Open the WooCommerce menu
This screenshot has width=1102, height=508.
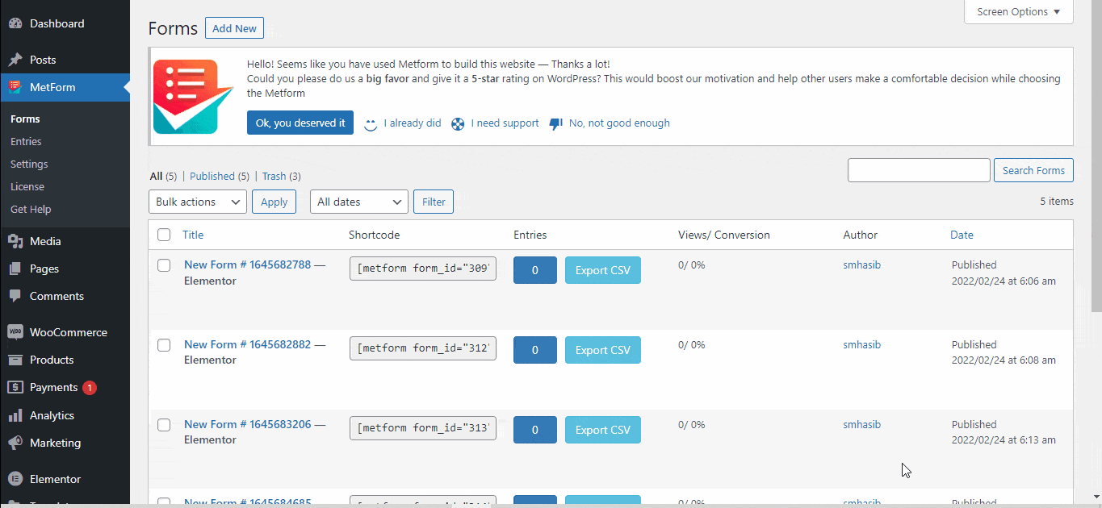click(65, 332)
